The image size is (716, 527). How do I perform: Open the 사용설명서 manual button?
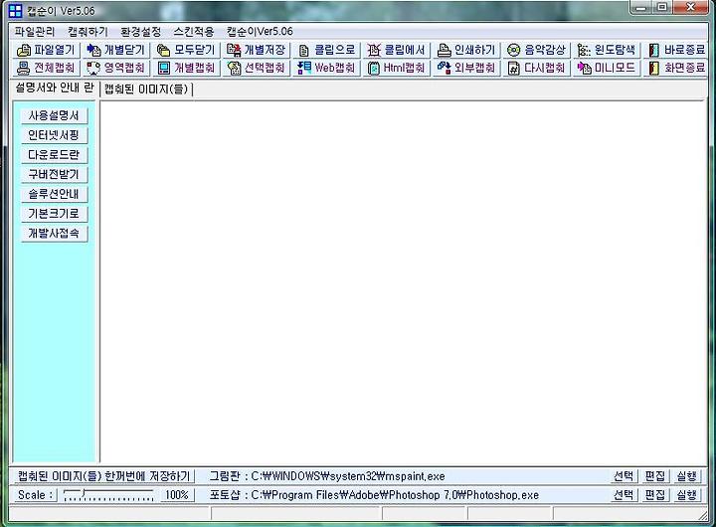pos(54,115)
